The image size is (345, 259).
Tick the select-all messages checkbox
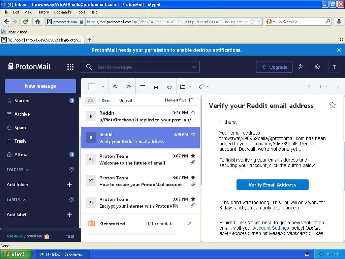(92, 87)
